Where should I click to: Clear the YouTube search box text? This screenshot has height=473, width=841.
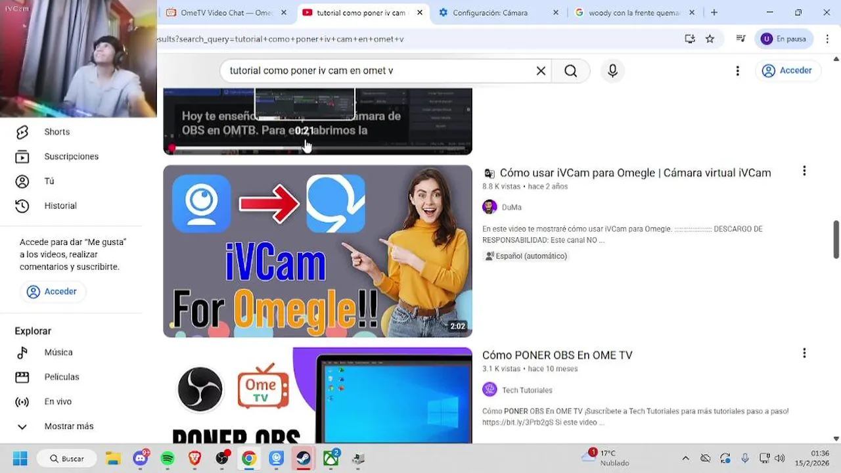click(541, 71)
